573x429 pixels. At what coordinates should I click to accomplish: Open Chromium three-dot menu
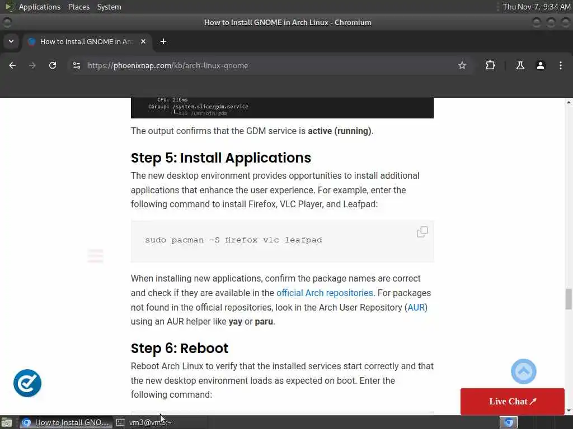click(561, 65)
